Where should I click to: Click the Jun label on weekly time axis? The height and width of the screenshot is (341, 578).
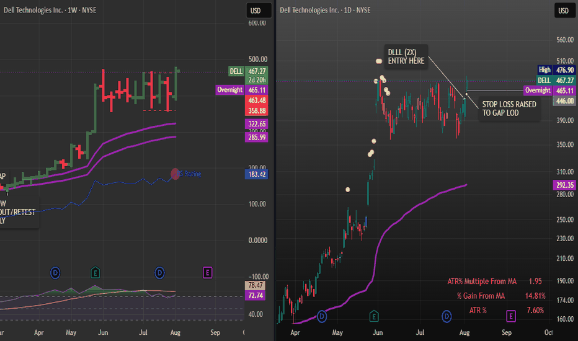(x=103, y=332)
